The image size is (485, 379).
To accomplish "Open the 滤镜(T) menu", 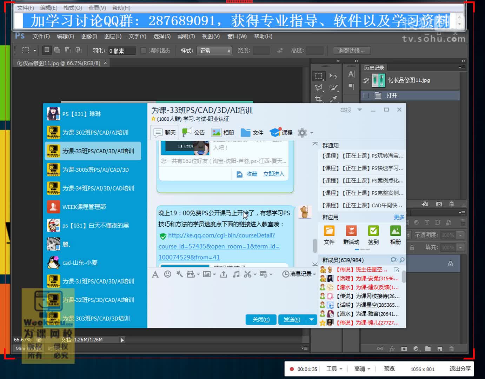I will (x=186, y=36).
